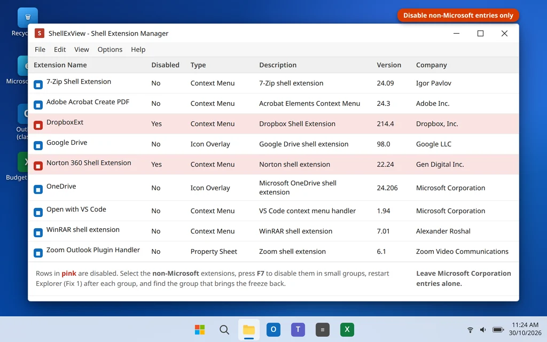This screenshot has width=547, height=342.
Task: Select the 'Google Drive' name text
Action: (67, 142)
